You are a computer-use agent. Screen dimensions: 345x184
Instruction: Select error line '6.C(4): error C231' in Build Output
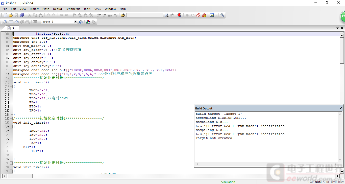[240, 134]
